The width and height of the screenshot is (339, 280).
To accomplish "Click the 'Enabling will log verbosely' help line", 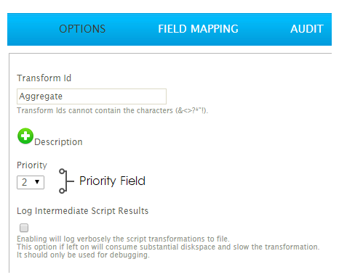I will [x=123, y=239].
